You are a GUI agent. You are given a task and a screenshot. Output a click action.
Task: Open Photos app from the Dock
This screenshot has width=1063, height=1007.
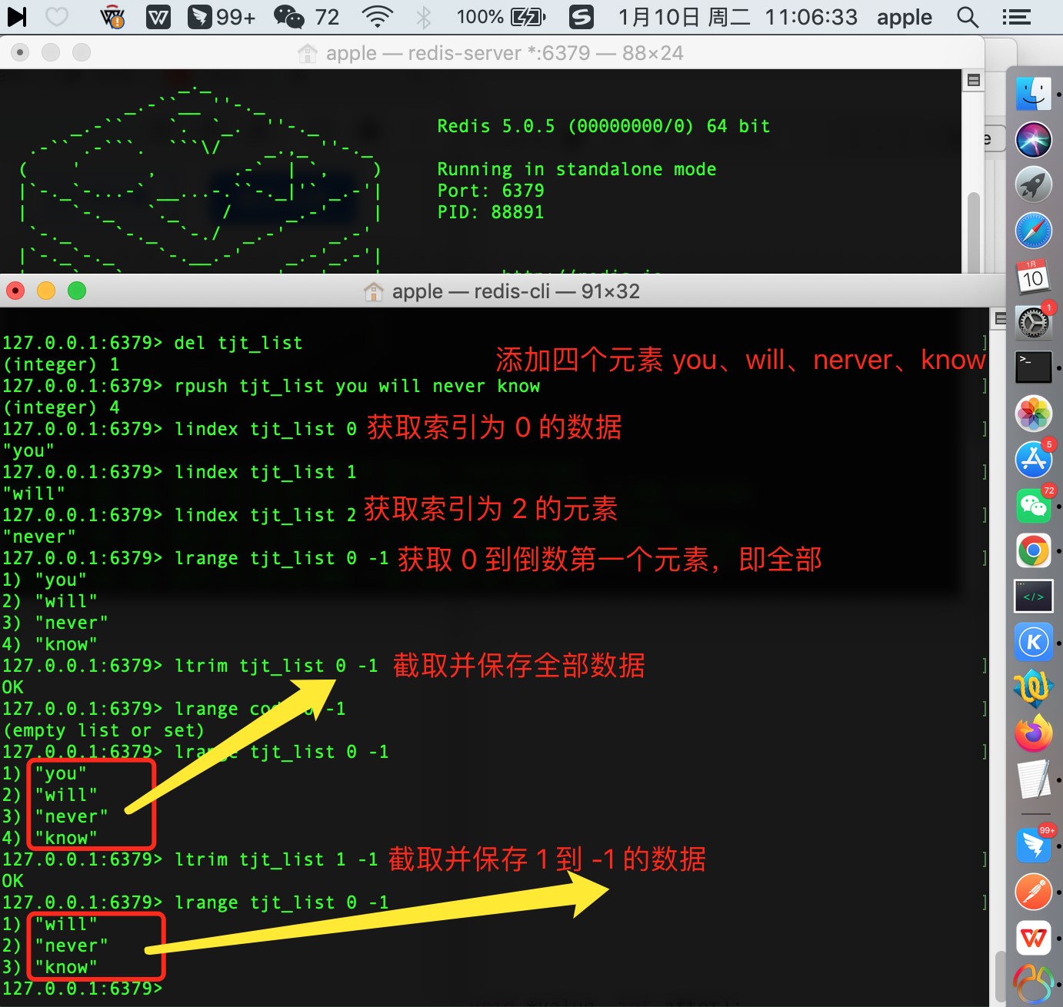point(1034,414)
